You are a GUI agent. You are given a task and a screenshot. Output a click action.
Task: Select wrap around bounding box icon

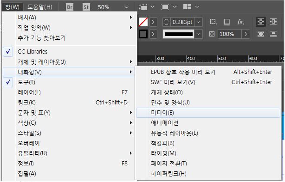point(273,22)
